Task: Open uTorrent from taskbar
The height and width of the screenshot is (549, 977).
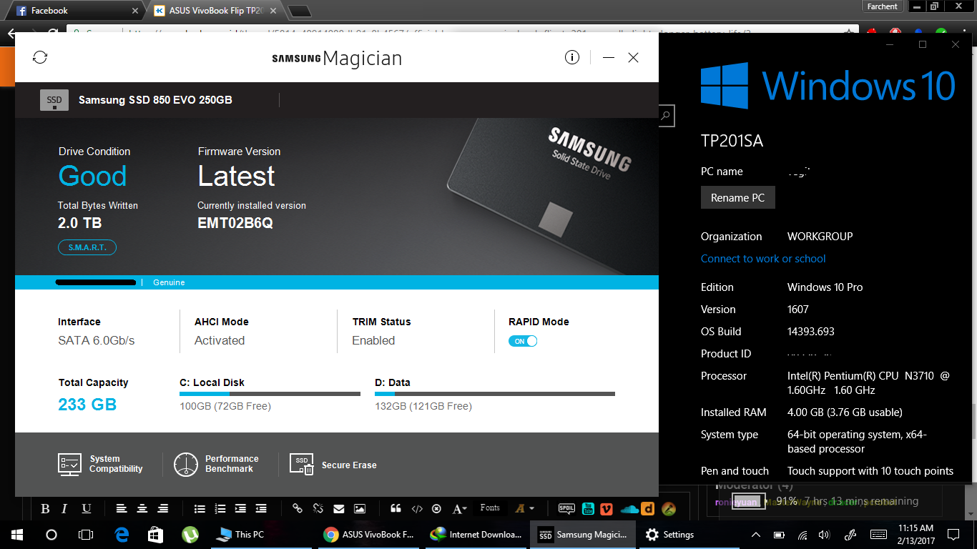Action: click(x=190, y=534)
